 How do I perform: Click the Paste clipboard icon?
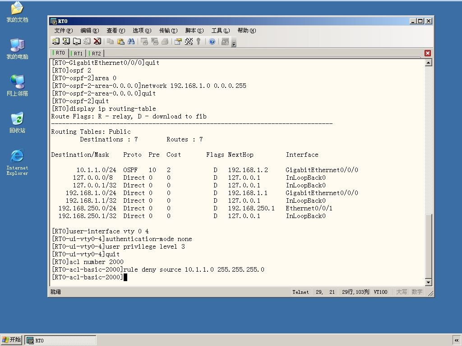pyautogui.click(x=121, y=41)
